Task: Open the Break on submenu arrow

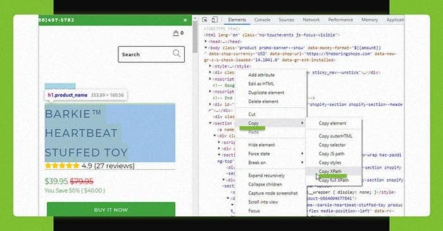Action: (x=302, y=163)
